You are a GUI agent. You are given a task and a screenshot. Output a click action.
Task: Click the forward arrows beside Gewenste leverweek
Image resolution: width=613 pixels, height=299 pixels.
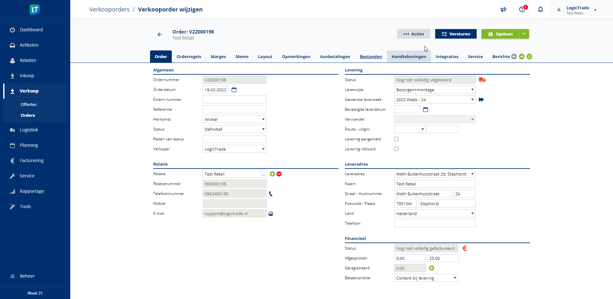point(481,100)
